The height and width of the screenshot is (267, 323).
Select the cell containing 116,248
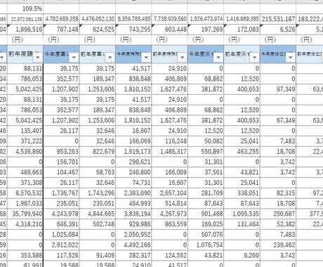coord(170,141)
